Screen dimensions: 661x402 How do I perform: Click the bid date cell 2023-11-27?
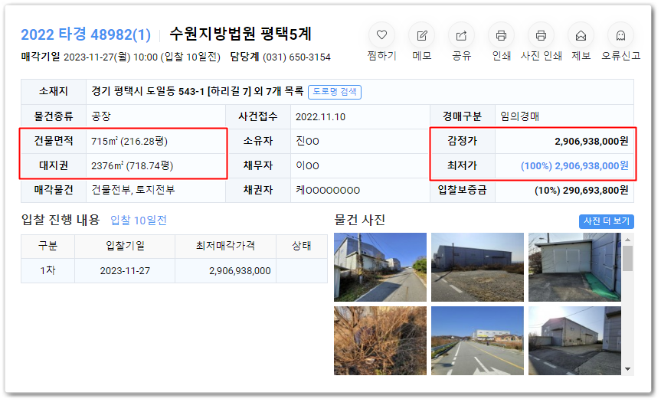pyautogui.click(x=125, y=270)
